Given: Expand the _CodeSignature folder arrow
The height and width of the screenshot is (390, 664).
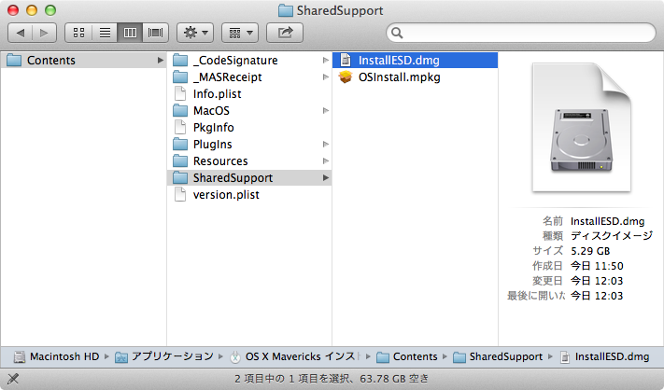Looking at the screenshot, I should point(325,60).
